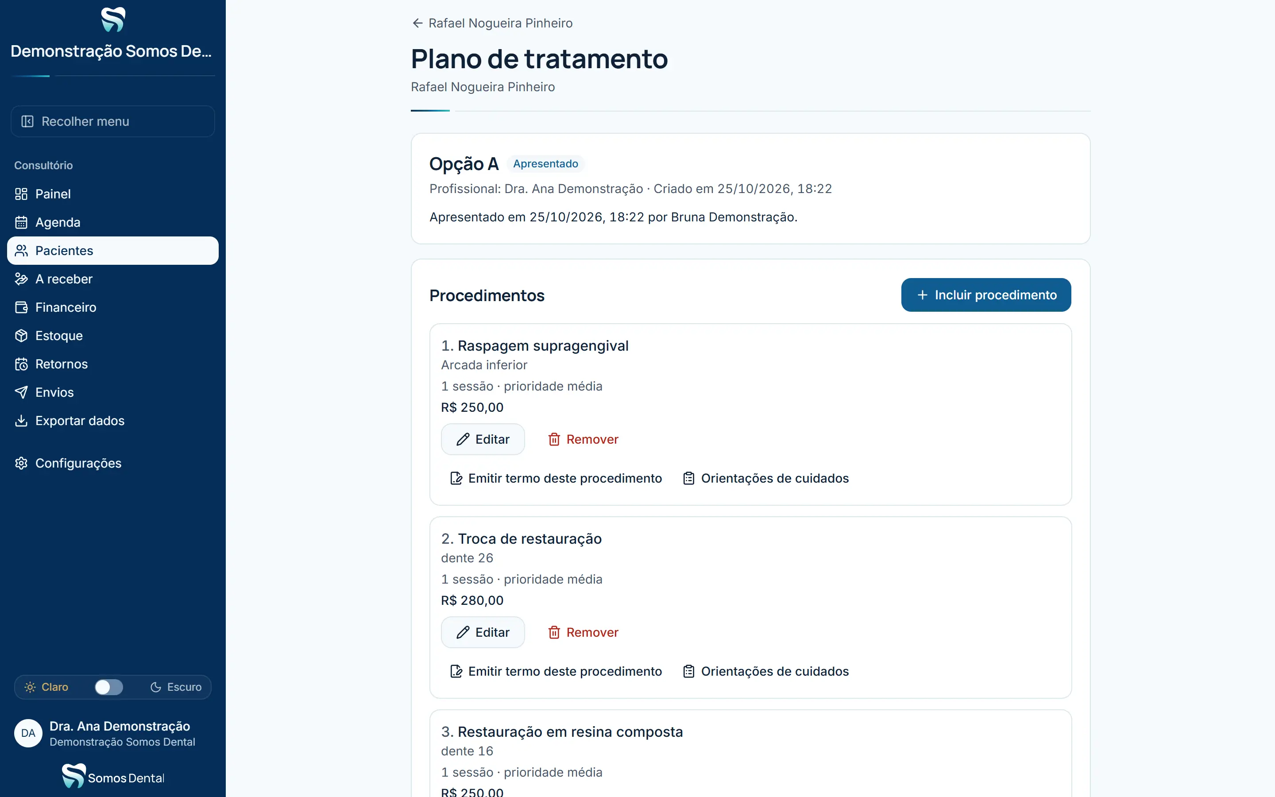Click the Estoque box icon
This screenshot has height=797, width=1275.
pos(21,336)
